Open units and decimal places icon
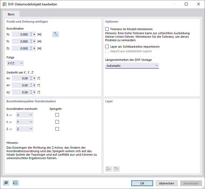 [x=15, y=183]
